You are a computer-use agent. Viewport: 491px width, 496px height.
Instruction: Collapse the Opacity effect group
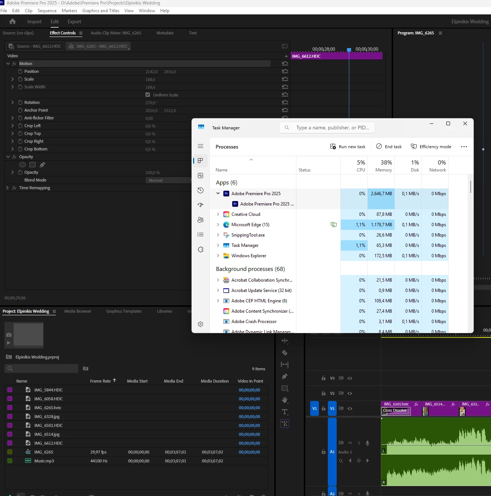(8, 157)
